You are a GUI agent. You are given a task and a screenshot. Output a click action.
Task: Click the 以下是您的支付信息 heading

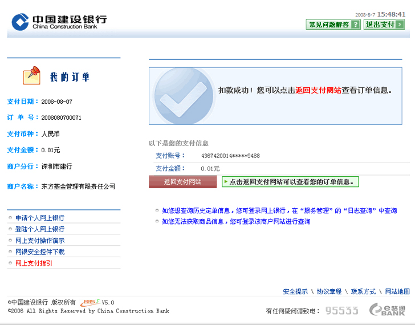tap(178, 144)
